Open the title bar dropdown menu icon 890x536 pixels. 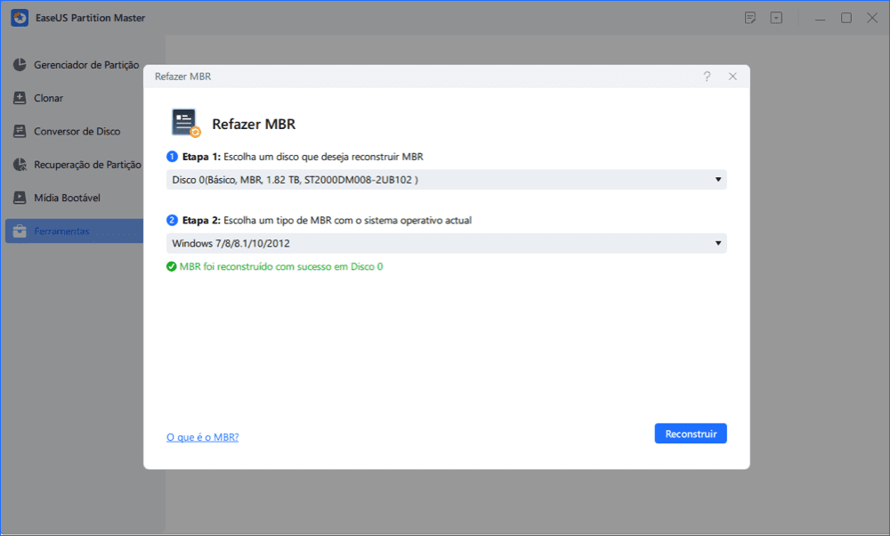coord(776,18)
